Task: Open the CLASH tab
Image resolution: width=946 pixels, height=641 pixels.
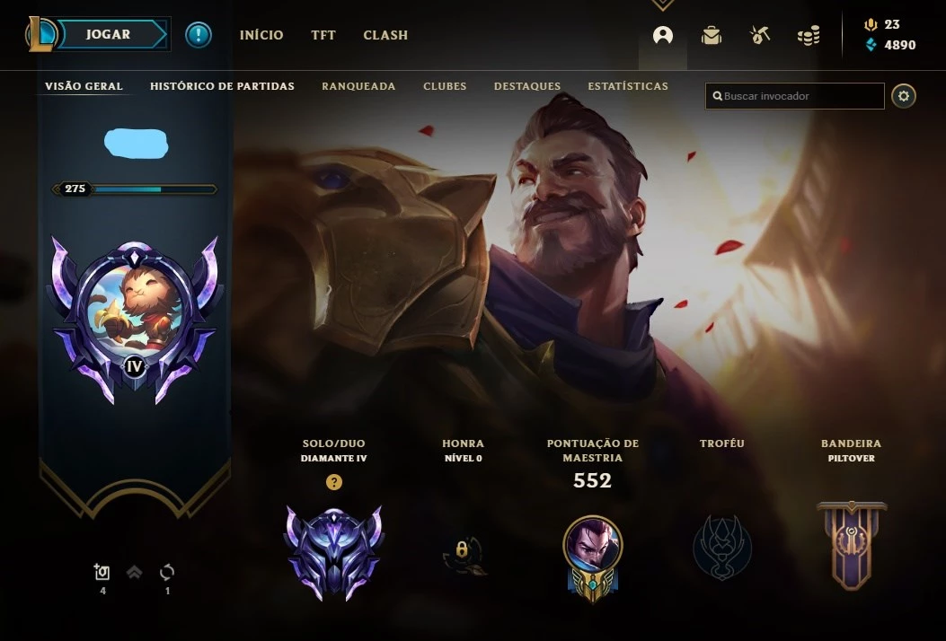Action: coord(385,35)
